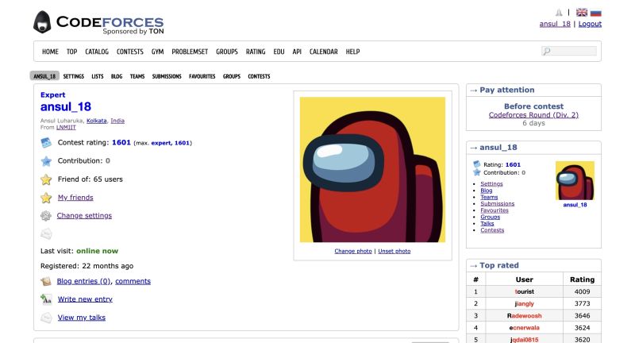
Task: Open the CATALOG menu item
Action: point(97,52)
